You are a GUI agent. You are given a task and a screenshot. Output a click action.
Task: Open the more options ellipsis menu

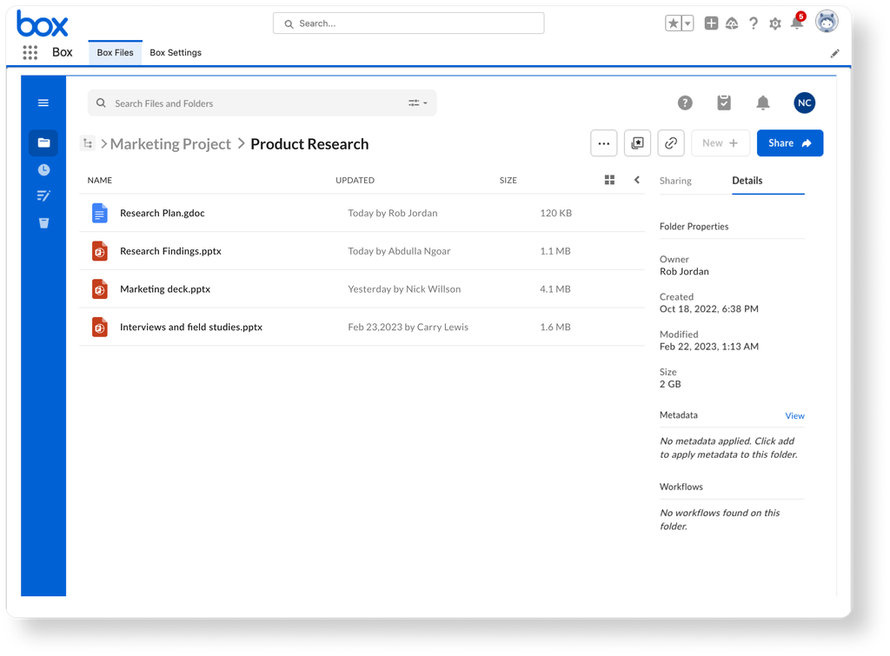click(x=604, y=143)
